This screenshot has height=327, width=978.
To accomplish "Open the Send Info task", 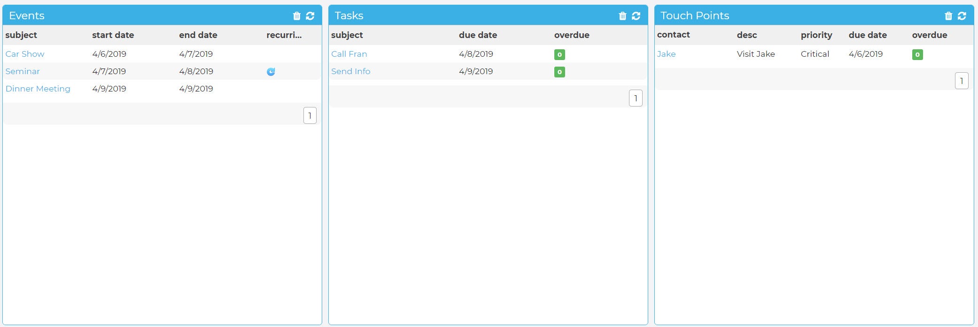I will (x=350, y=71).
